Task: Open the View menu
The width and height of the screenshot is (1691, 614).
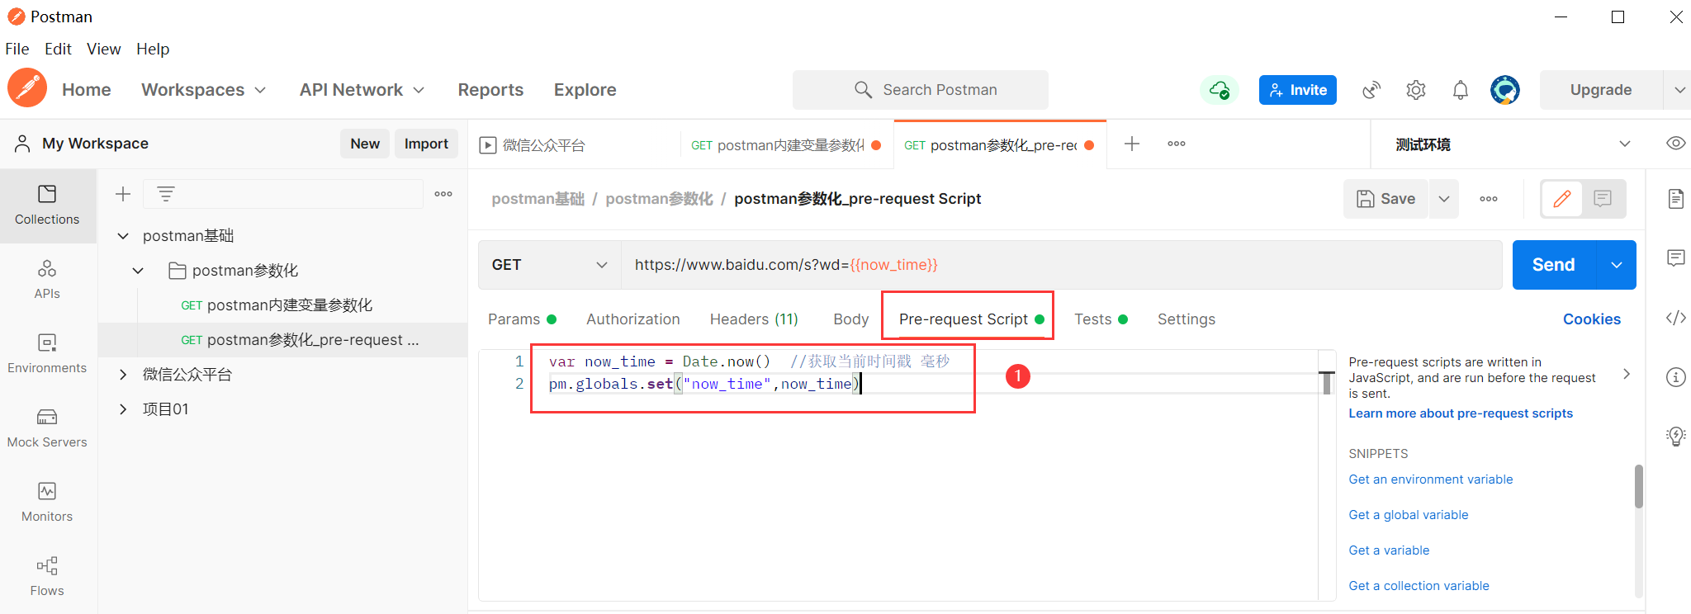Action: (x=104, y=49)
